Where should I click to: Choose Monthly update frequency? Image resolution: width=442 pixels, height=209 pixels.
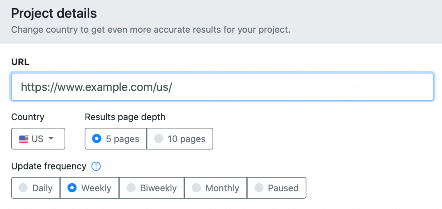click(215, 188)
